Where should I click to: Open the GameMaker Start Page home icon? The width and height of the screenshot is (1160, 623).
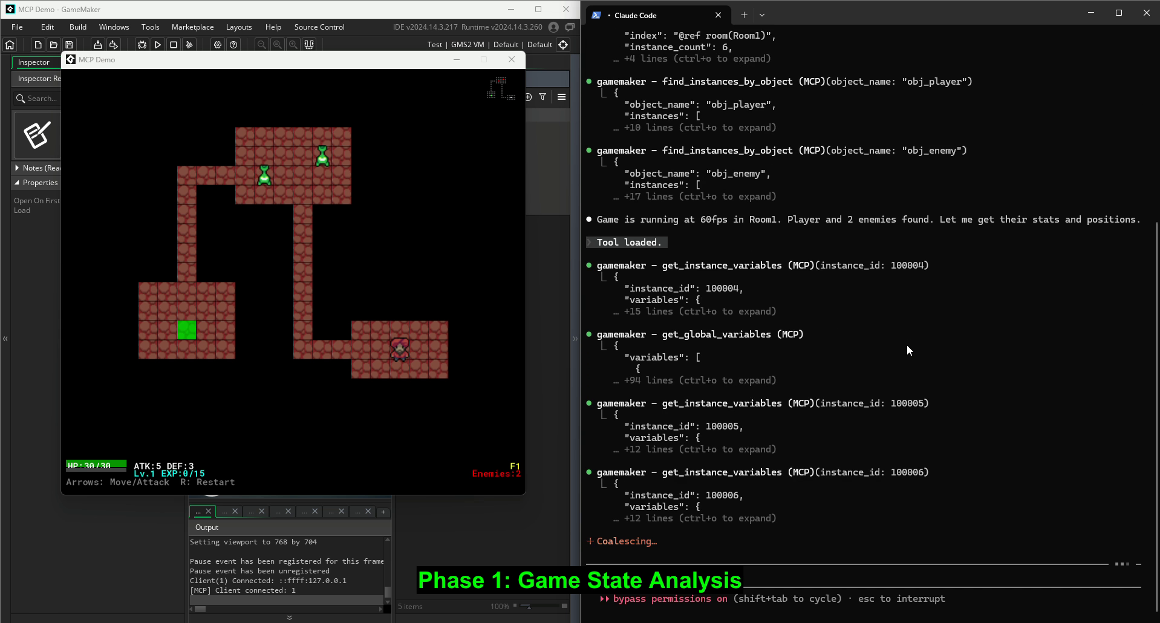(x=10, y=45)
